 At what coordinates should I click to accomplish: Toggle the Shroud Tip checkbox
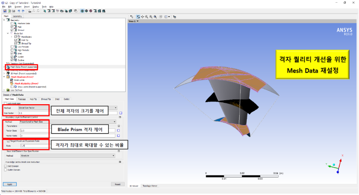point(16,43)
